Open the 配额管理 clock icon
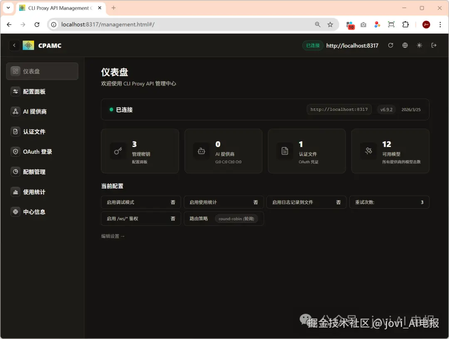Screen dimensions: 449x339 pos(15,172)
